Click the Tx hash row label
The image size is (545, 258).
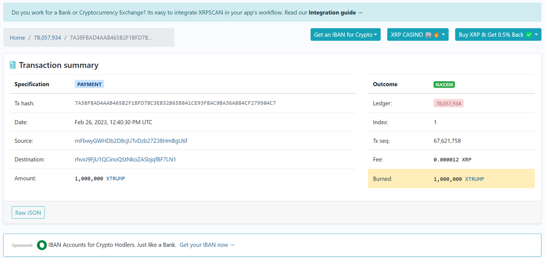click(25, 103)
